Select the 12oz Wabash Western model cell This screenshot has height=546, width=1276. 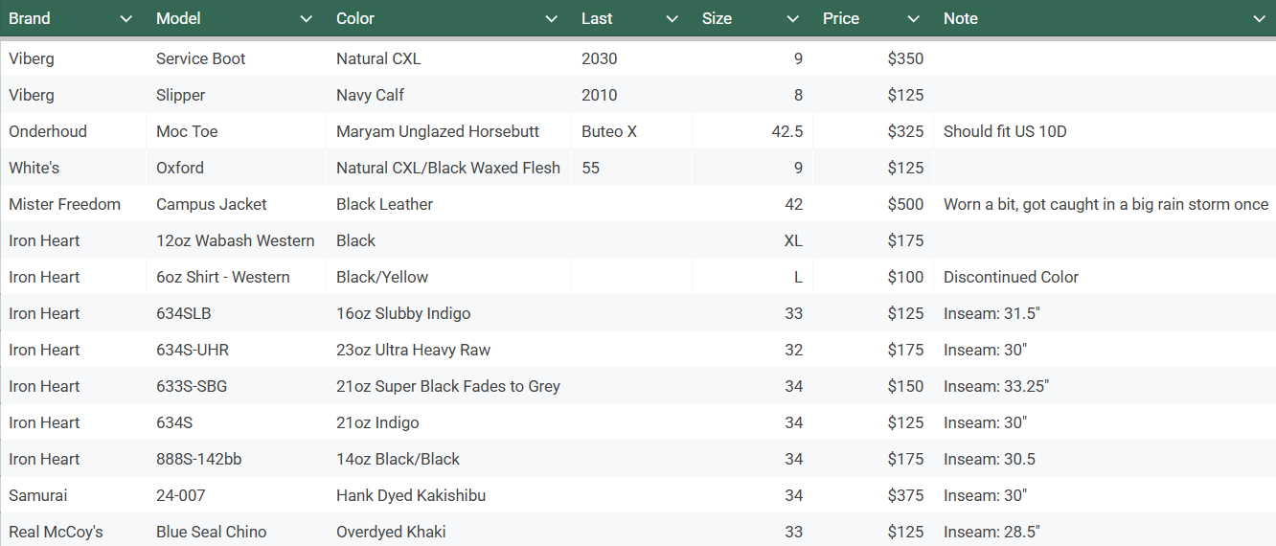(x=236, y=240)
